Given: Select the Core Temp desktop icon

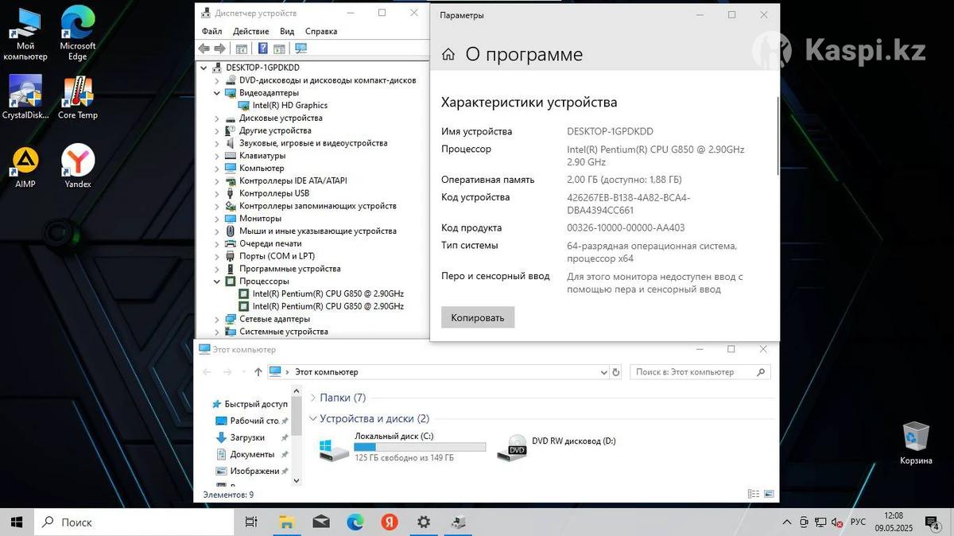Looking at the screenshot, I should pos(78,97).
